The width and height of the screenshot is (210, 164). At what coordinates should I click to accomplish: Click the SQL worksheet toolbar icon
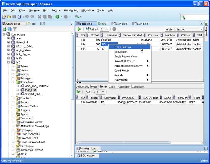tap(77, 17)
